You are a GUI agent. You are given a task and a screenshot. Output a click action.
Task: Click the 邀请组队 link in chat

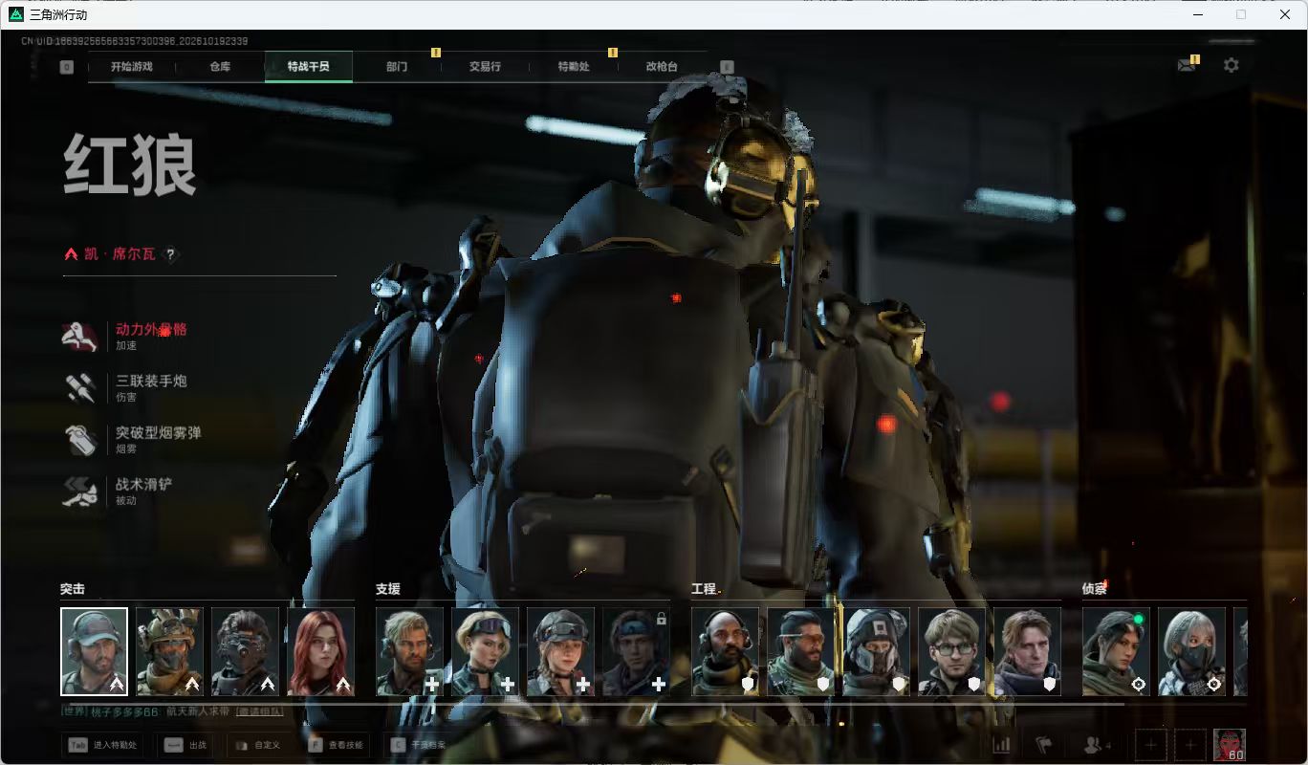pos(259,711)
